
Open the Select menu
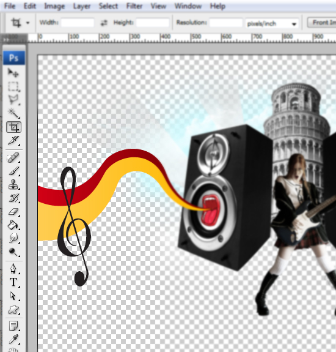coord(108,6)
